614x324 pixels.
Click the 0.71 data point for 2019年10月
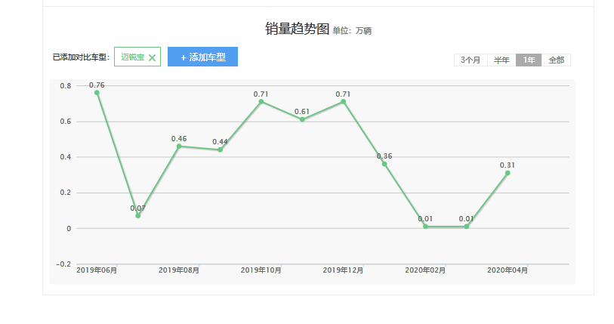point(261,101)
